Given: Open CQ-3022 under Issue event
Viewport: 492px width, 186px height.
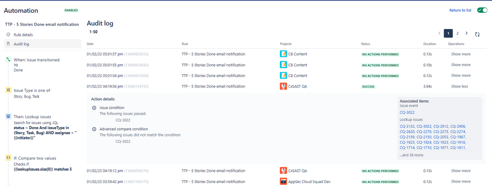Looking at the screenshot, I should (407, 112).
